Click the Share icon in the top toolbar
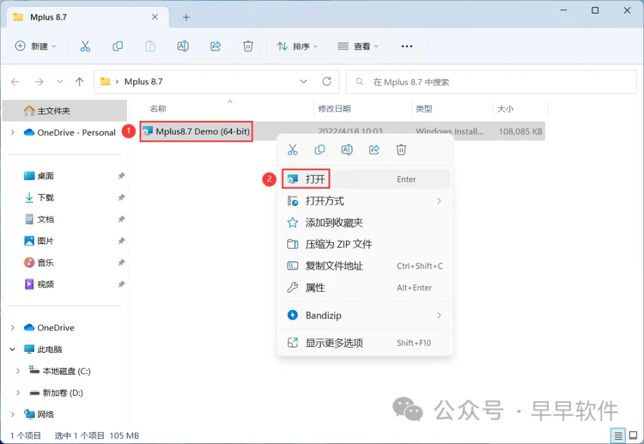This screenshot has width=644, height=444. (x=216, y=46)
